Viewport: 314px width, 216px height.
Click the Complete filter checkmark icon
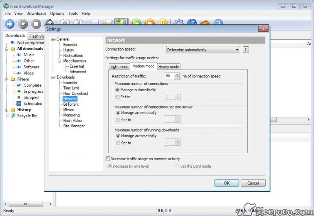19,85
